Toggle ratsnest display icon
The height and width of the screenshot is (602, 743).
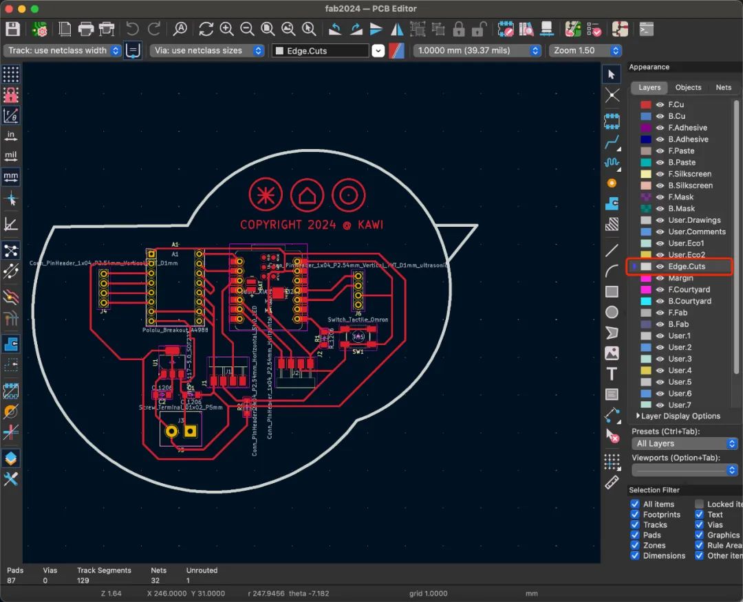11,250
